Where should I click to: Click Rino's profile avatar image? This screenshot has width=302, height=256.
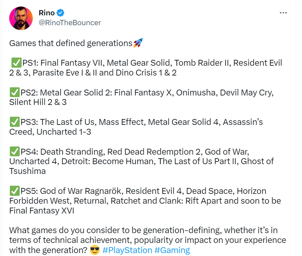[21, 18]
